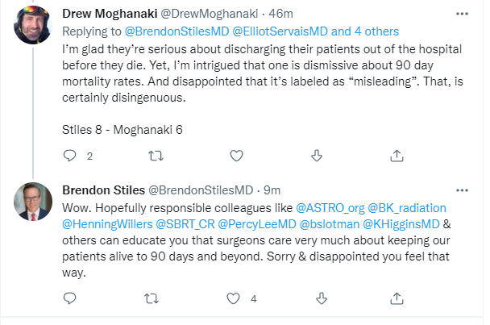The width and height of the screenshot is (490, 325).
Task: Open more options for Drew Moghanaki's tweet
Action: click(x=459, y=15)
